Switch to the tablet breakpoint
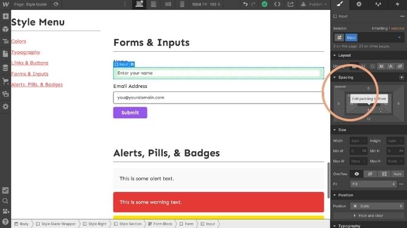This screenshot has height=228, width=407. tap(154, 4)
